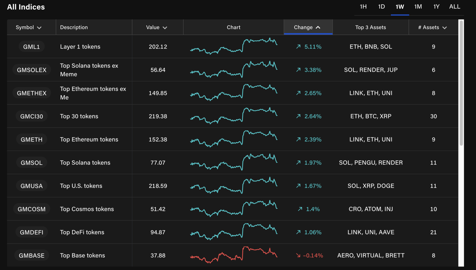The width and height of the screenshot is (476, 270).
Task: Sort table by Symbol column
Action: pyautogui.click(x=29, y=27)
